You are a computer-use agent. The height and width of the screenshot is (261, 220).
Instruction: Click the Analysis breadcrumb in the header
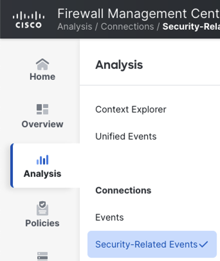click(75, 27)
